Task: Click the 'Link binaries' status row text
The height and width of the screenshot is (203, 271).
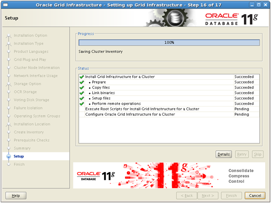Action: 103,93
